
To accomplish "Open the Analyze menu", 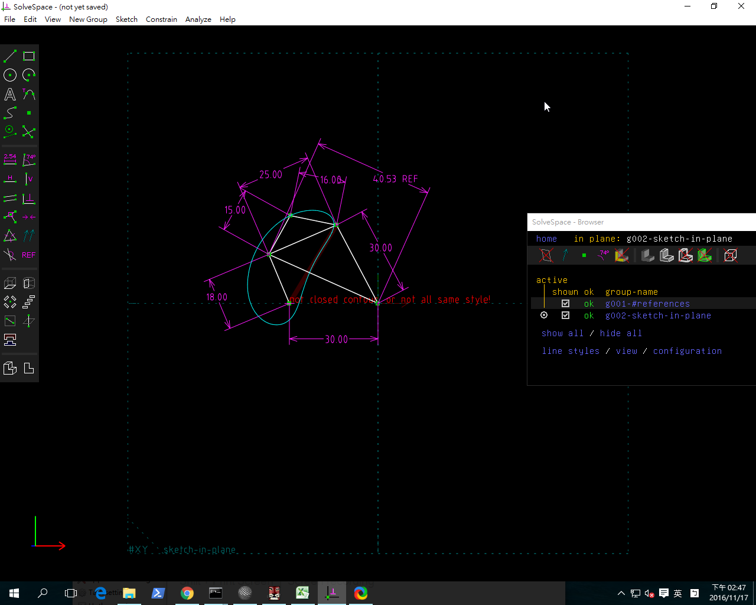I will pos(198,19).
